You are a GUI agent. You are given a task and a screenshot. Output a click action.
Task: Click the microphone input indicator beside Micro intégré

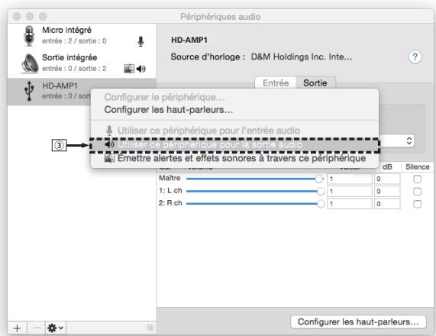pos(140,41)
